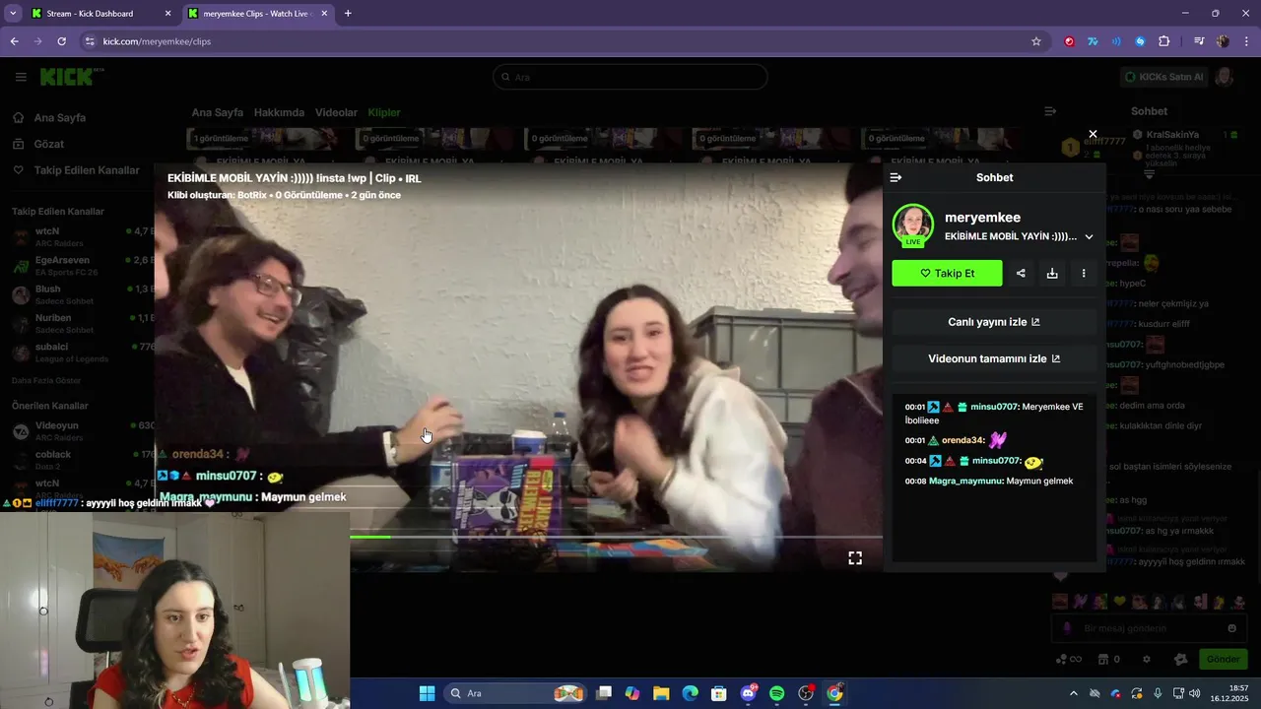This screenshot has height=709, width=1261.
Task: Open meryemkee channel avatar
Action: coord(913,225)
